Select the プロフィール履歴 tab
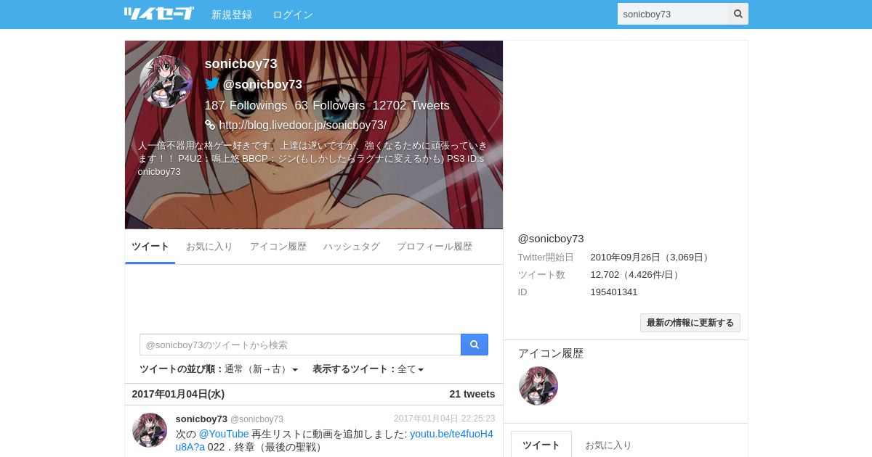 coord(435,247)
